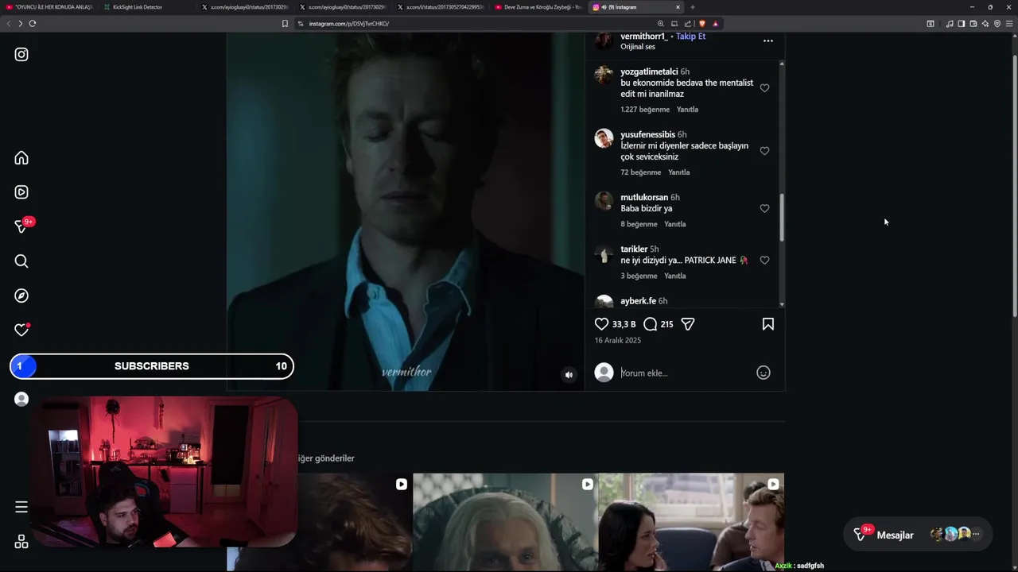Open mutlukorsan username link
This screenshot has width=1018, height=572.
[x=644, y=197]
